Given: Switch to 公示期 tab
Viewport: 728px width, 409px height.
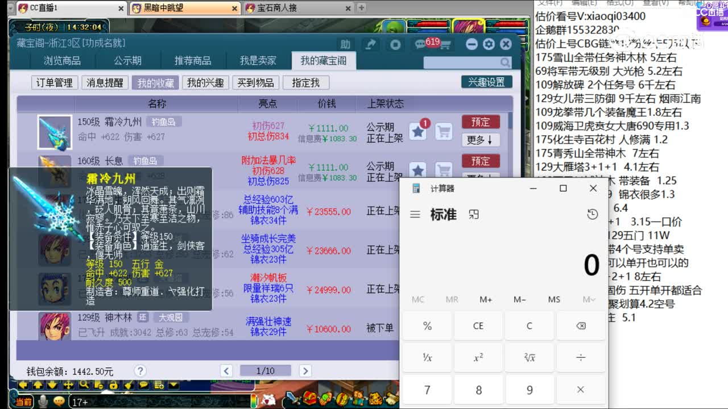Looking at the screenshot, I should pyautogui.click(x=127, y=61).
